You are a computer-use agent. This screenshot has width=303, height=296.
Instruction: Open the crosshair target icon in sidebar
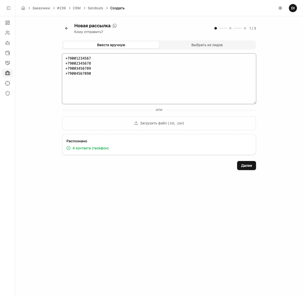click(x=8, y=83)
